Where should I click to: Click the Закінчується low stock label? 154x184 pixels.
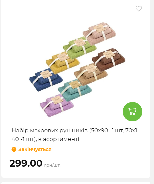[x=35, y=149]
